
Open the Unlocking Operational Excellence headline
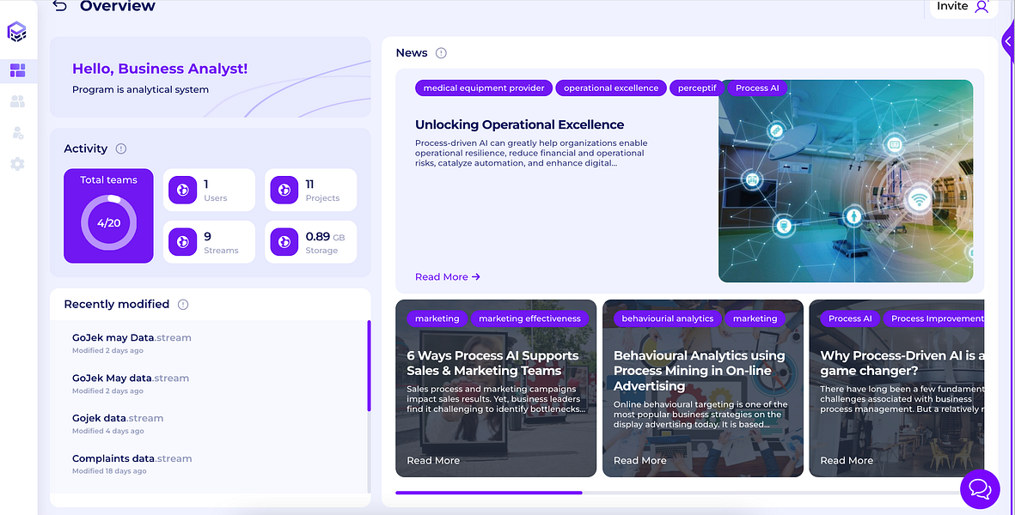coord(520,124)
